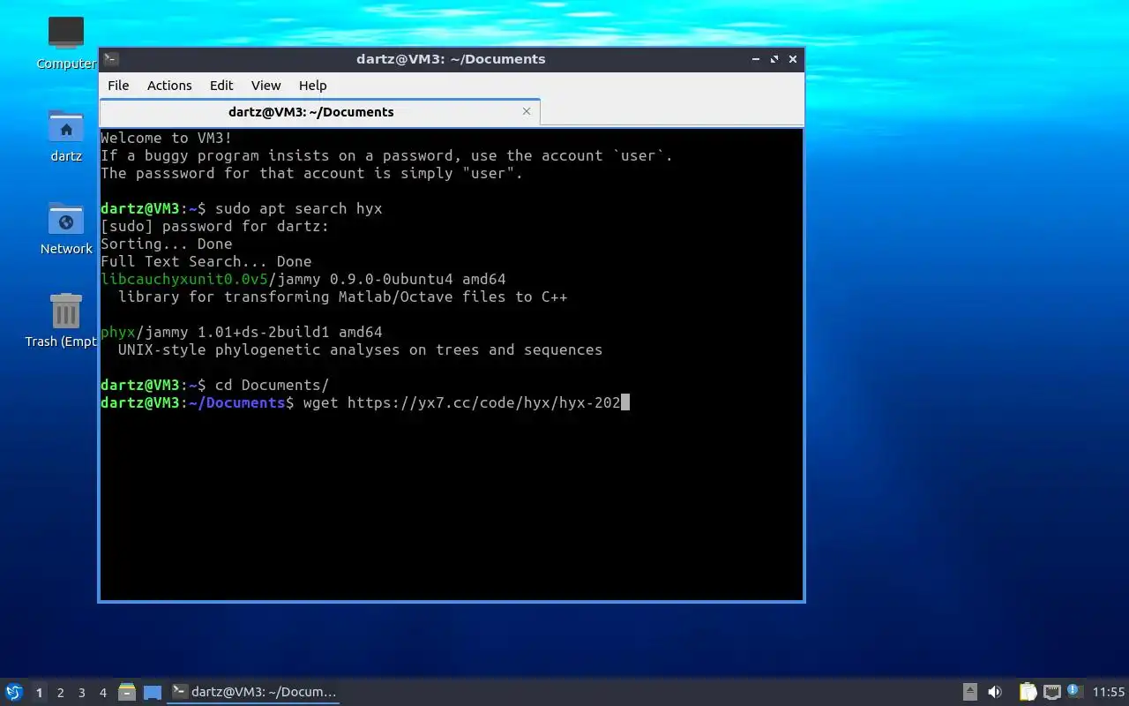
Task: Click the 'phyx' package name
Action: [118, 332]
